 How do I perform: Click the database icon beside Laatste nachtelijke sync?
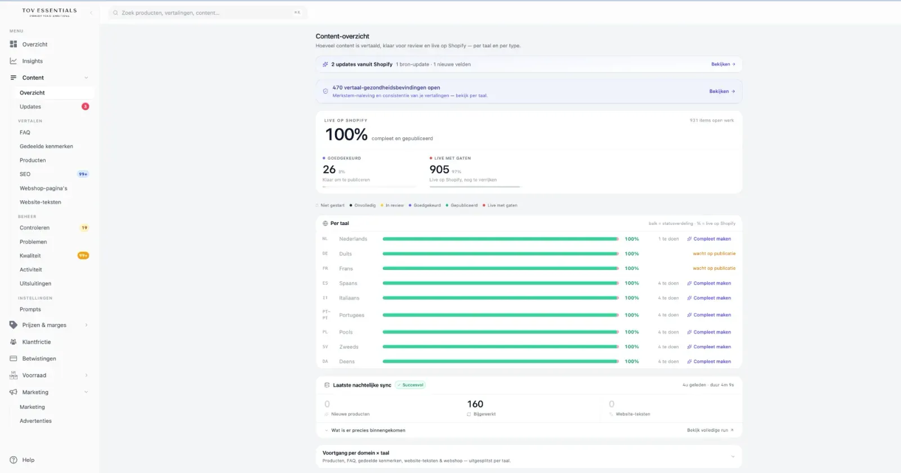pyautogui.click(x=327, y=385)
